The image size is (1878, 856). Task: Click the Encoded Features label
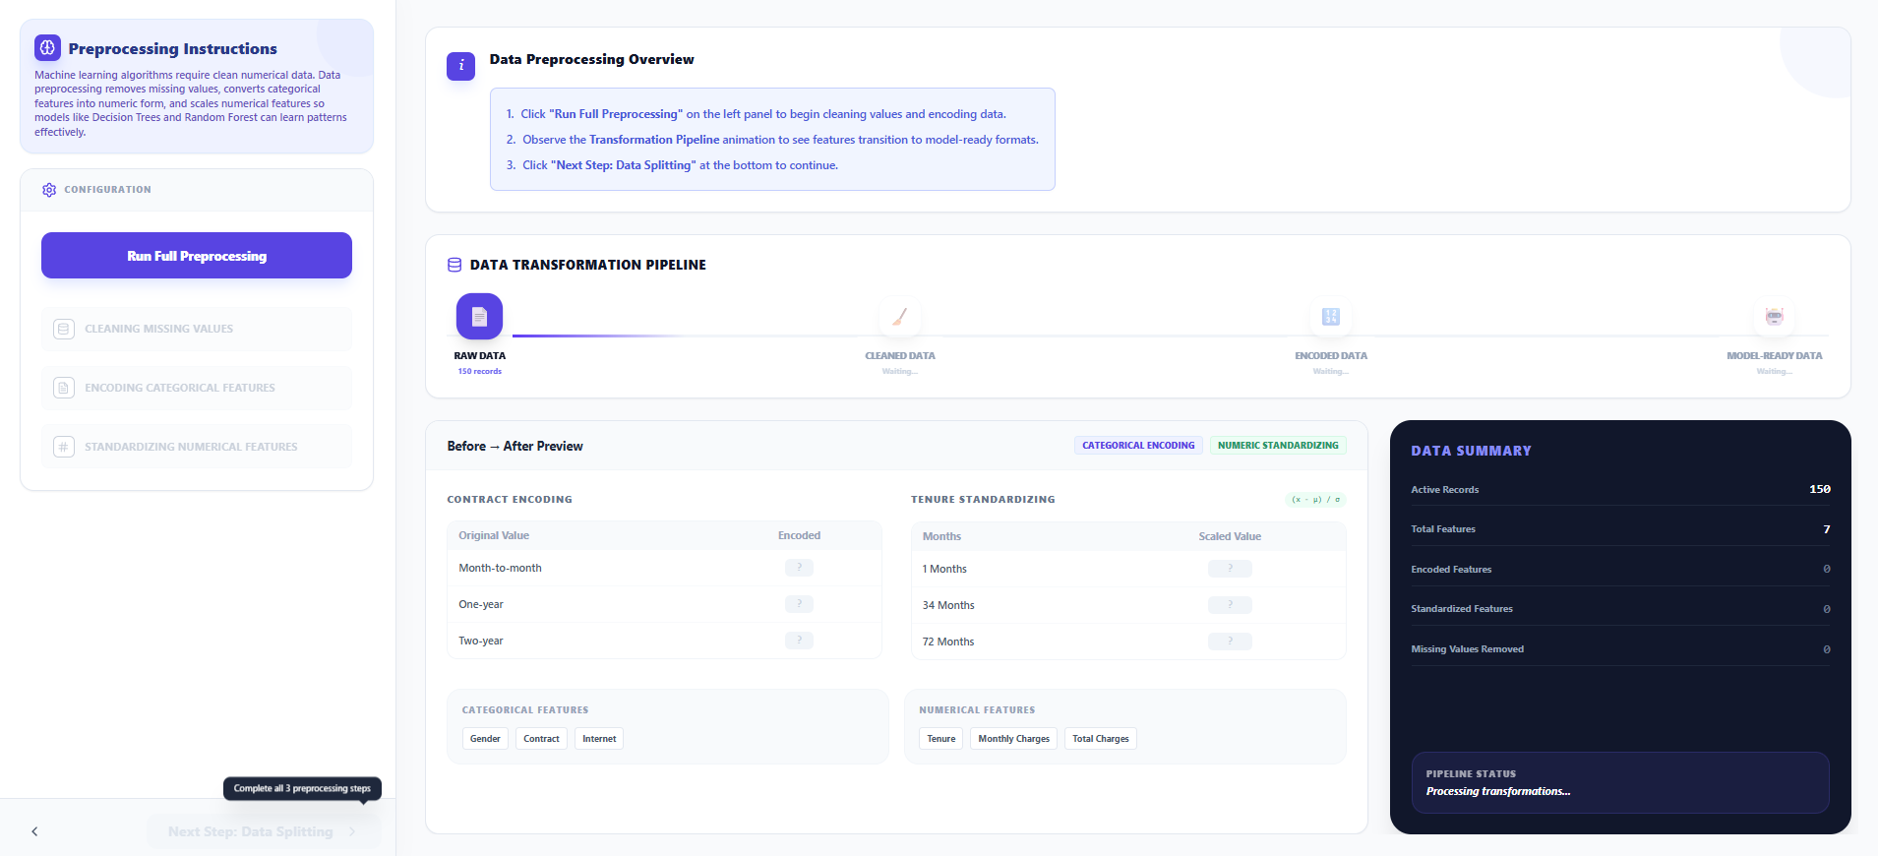pos(1451,570)
